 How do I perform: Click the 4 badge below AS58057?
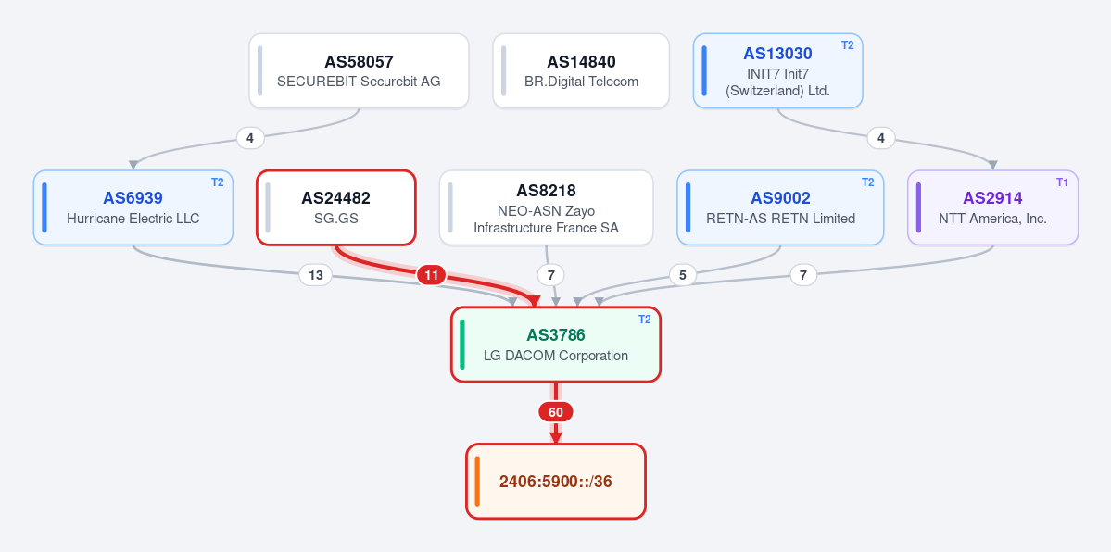pos(250,138)
